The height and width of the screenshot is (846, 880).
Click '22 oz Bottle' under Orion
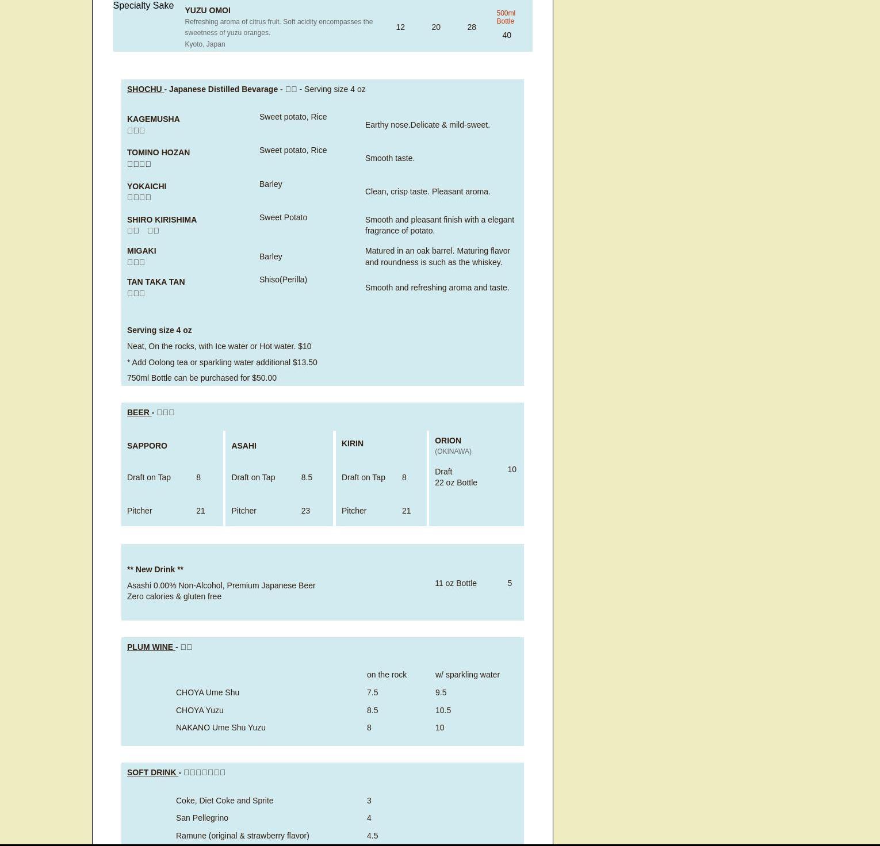tap(456, 483)
